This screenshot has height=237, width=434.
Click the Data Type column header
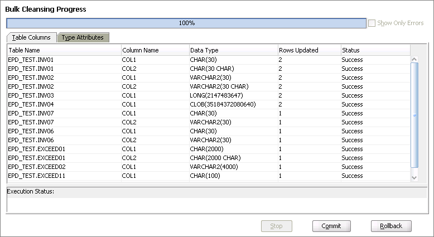(x=232, y=50)
